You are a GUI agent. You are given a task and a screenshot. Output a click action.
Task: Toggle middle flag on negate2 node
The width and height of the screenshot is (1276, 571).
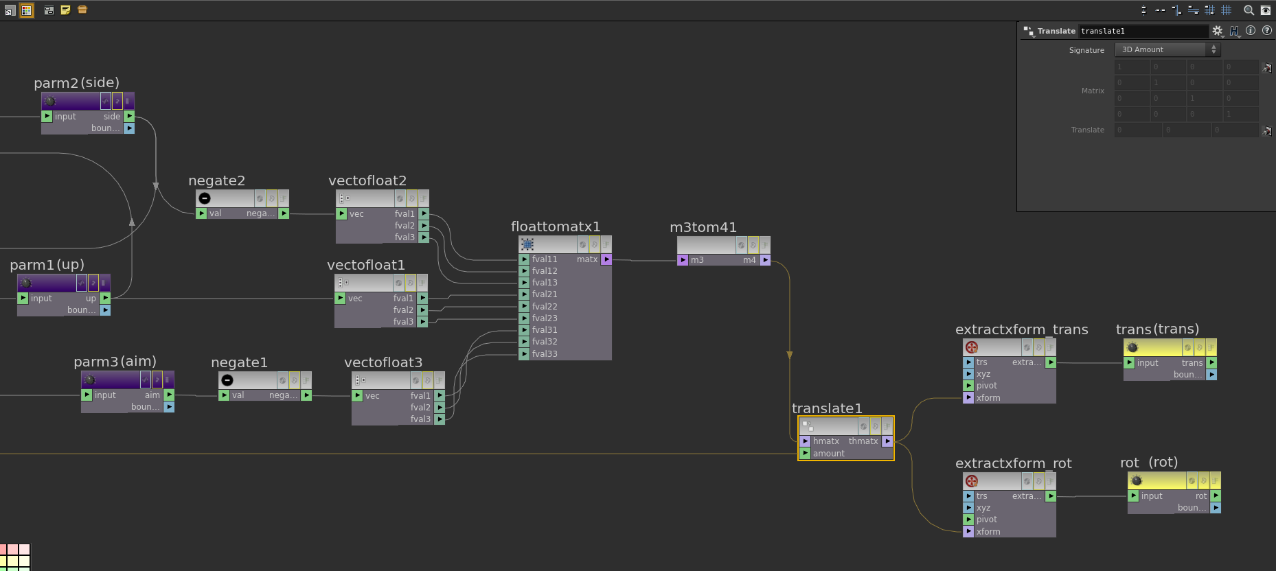pos(272,198)
